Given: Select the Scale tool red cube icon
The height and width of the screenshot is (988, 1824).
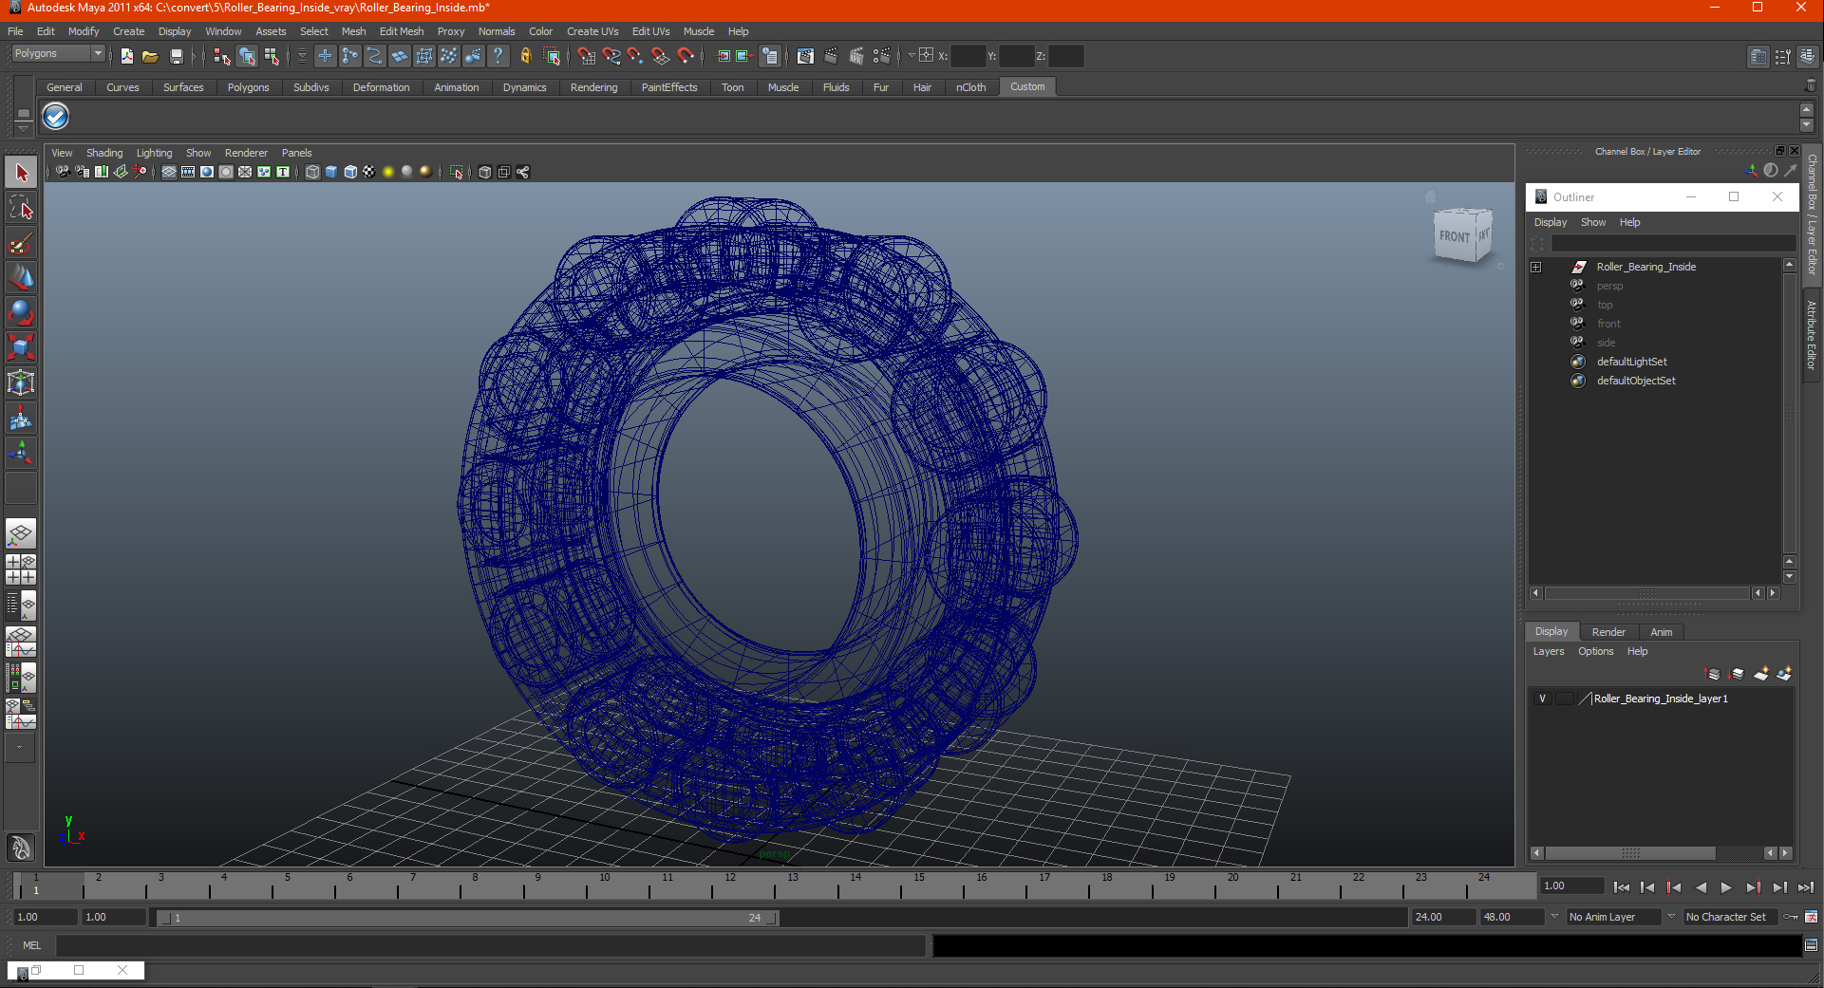Looking at the screenshot, I should pyautogui.click(x=21, y=347).
